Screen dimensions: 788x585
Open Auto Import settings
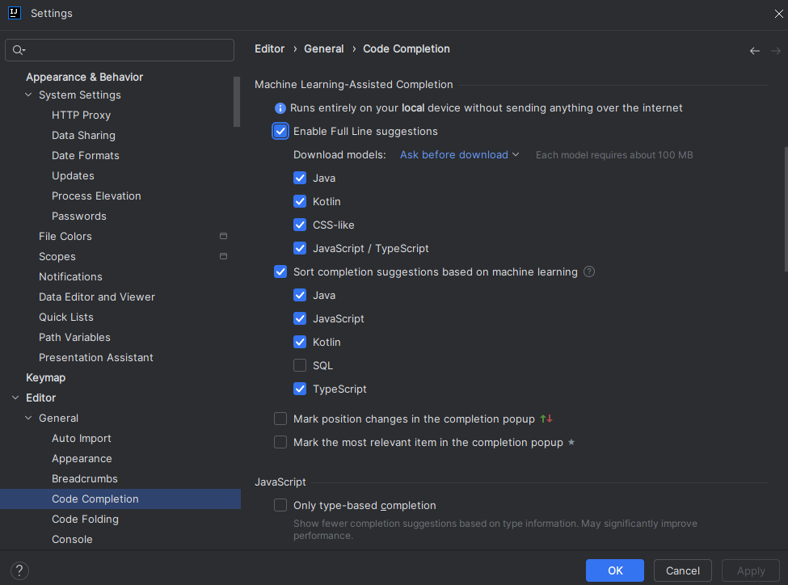point(82,438)
